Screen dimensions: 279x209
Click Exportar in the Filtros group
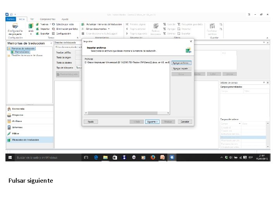[x=184, y=33]
